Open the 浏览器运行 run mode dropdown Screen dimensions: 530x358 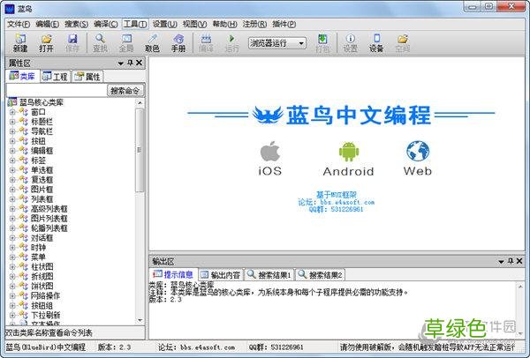pos(276,42)
